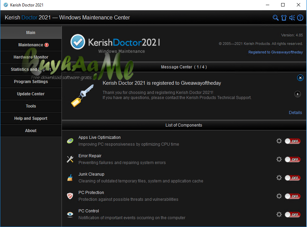Image resolution: width=307 pixels, height=227 pixels.
Task: Click the Apps Live Optimization title
Action: (x=100, y=137)
